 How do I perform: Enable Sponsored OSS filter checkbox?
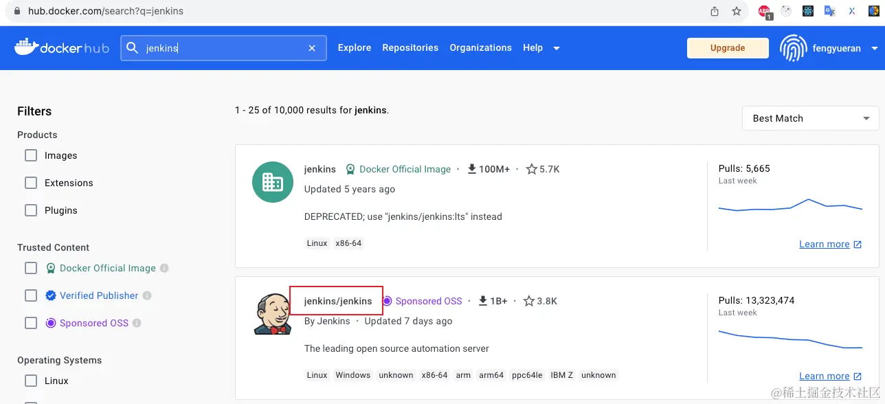pos(31,323)
